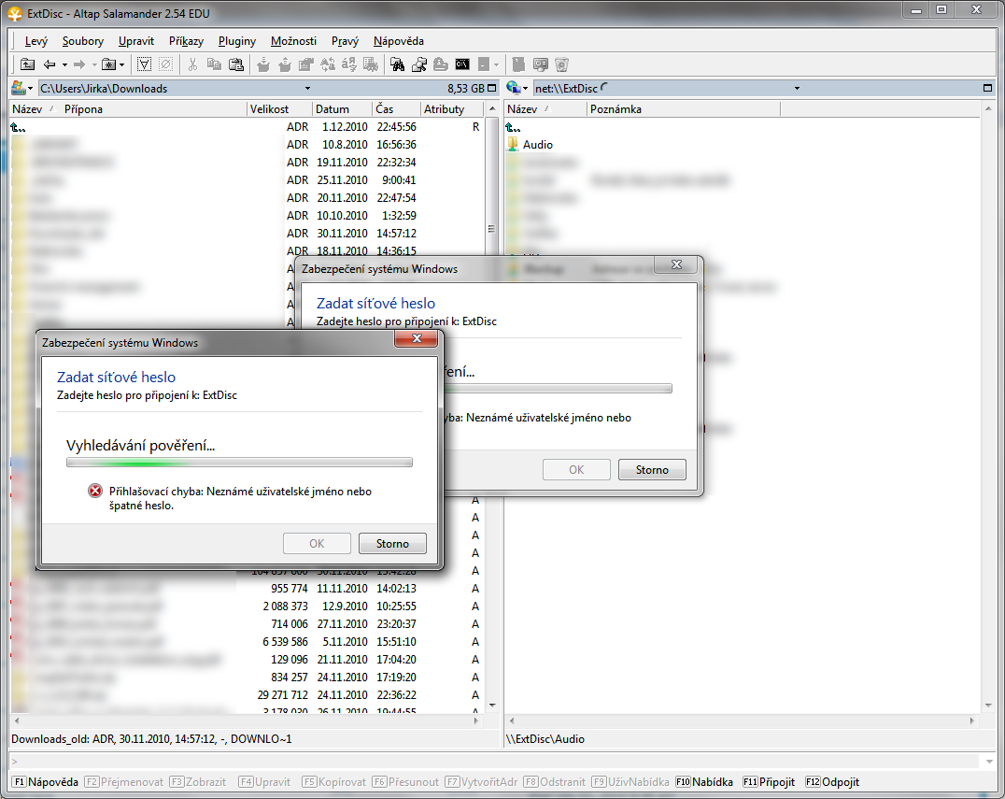Image resolution: width=1005 pixels, height=799 pixels.
Task: Click the F11 Připojit function key button
Action: (770, 781)
